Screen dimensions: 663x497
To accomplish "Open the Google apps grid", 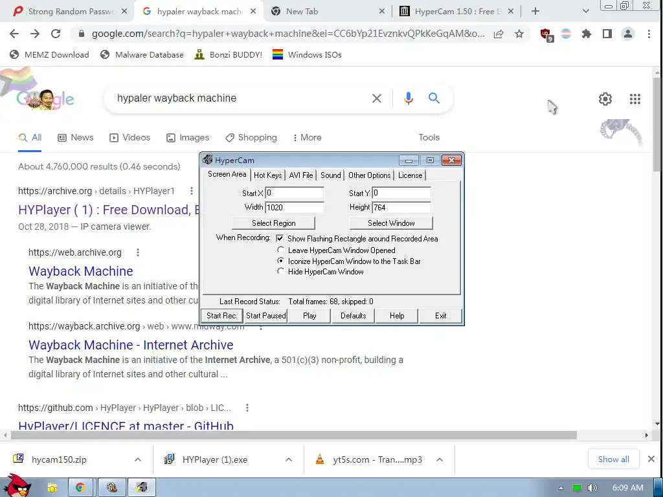I will (x=635, y=99).
